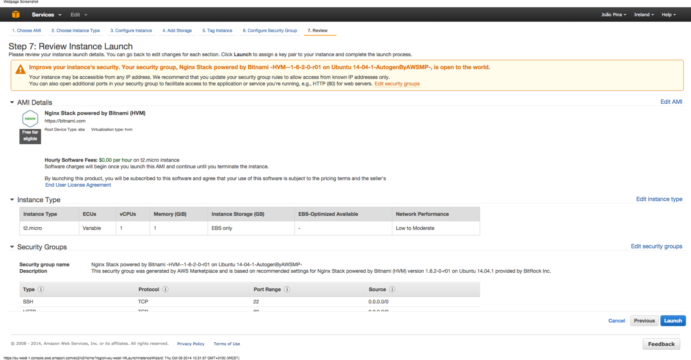Collapse the AMI Details section
The width and height of the screenshot is (691, 360).
point(12,102)
